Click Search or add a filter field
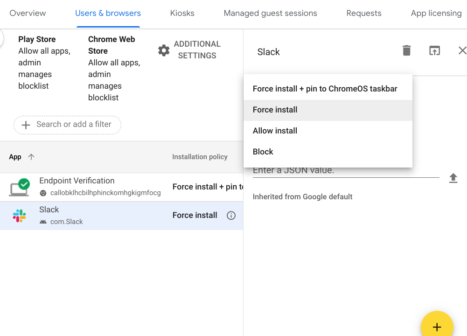The height and width of the screenshot is (336, 467). point(67,125)
